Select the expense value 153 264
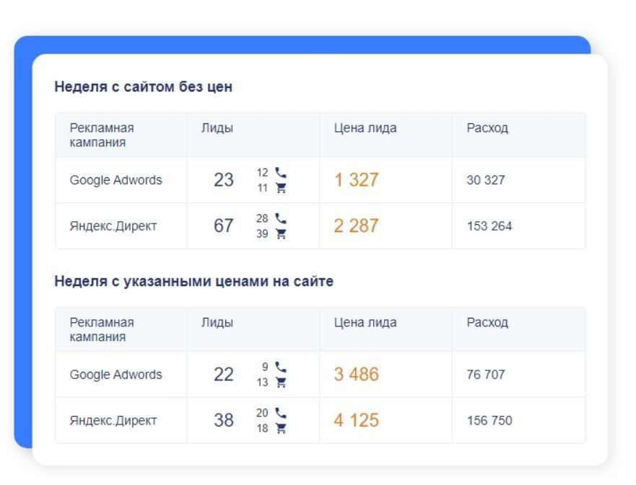This screenshot has width=636, height=485. coord(489,226)
